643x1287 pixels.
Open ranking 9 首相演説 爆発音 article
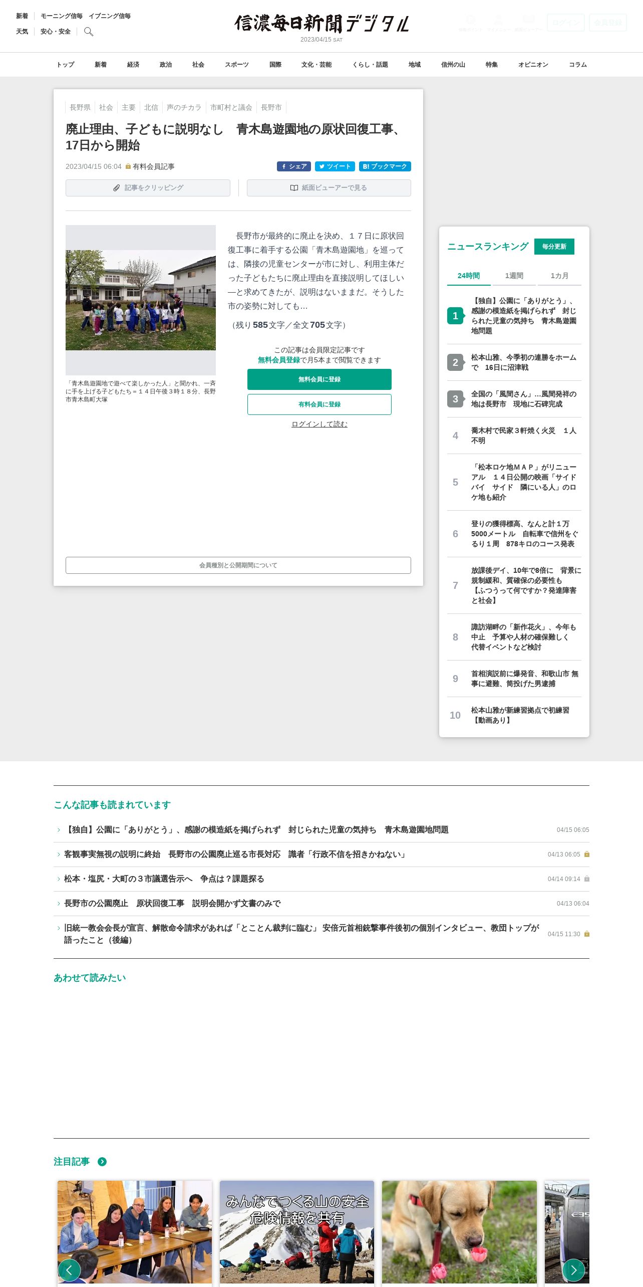[x=514, y=679]
